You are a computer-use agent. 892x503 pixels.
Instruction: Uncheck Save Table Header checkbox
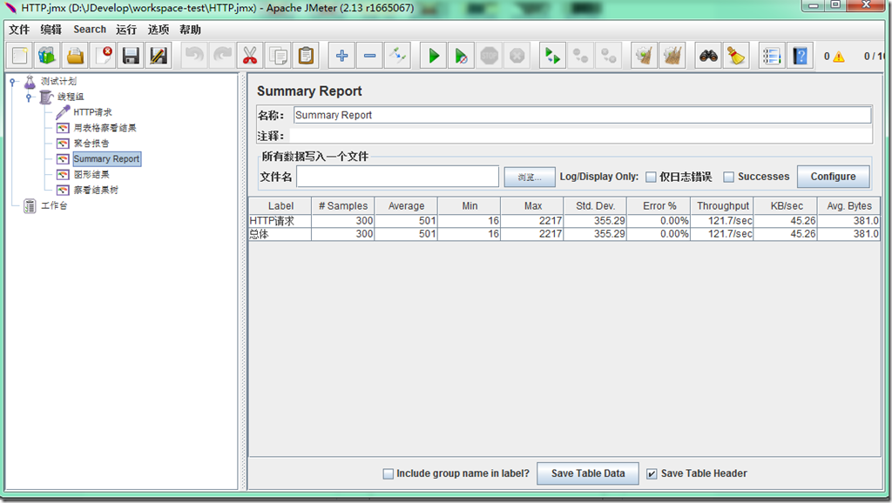click(x=652, y=474)
